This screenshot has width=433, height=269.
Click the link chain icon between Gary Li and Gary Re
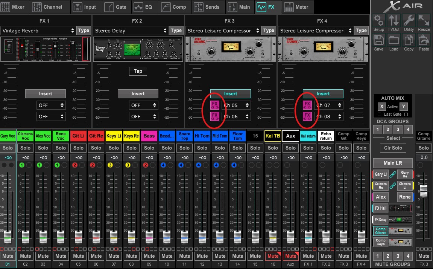click(x=393, y=174)
